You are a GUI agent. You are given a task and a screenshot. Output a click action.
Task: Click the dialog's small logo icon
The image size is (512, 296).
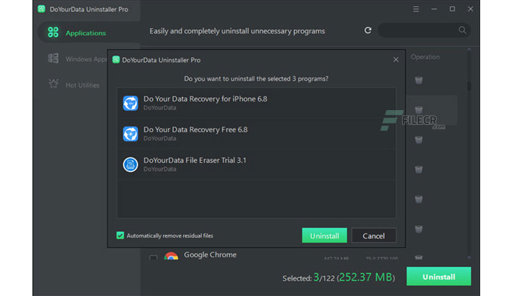pyautogui.click(x=116, y=60)
